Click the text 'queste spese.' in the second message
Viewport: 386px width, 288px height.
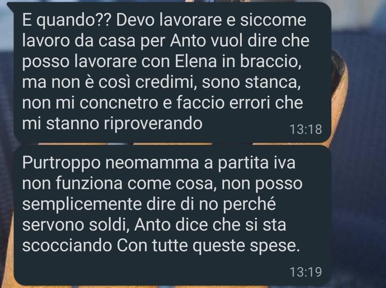coord(246,246)
